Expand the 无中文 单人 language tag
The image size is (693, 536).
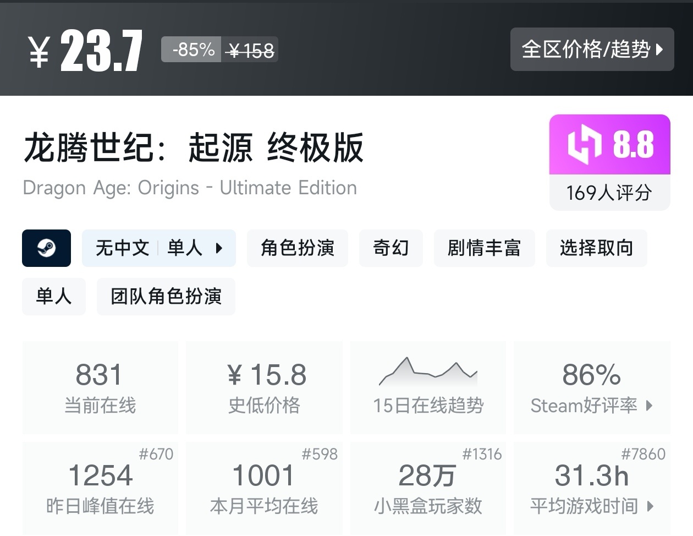pyautogui.click(x=159, y=248)
